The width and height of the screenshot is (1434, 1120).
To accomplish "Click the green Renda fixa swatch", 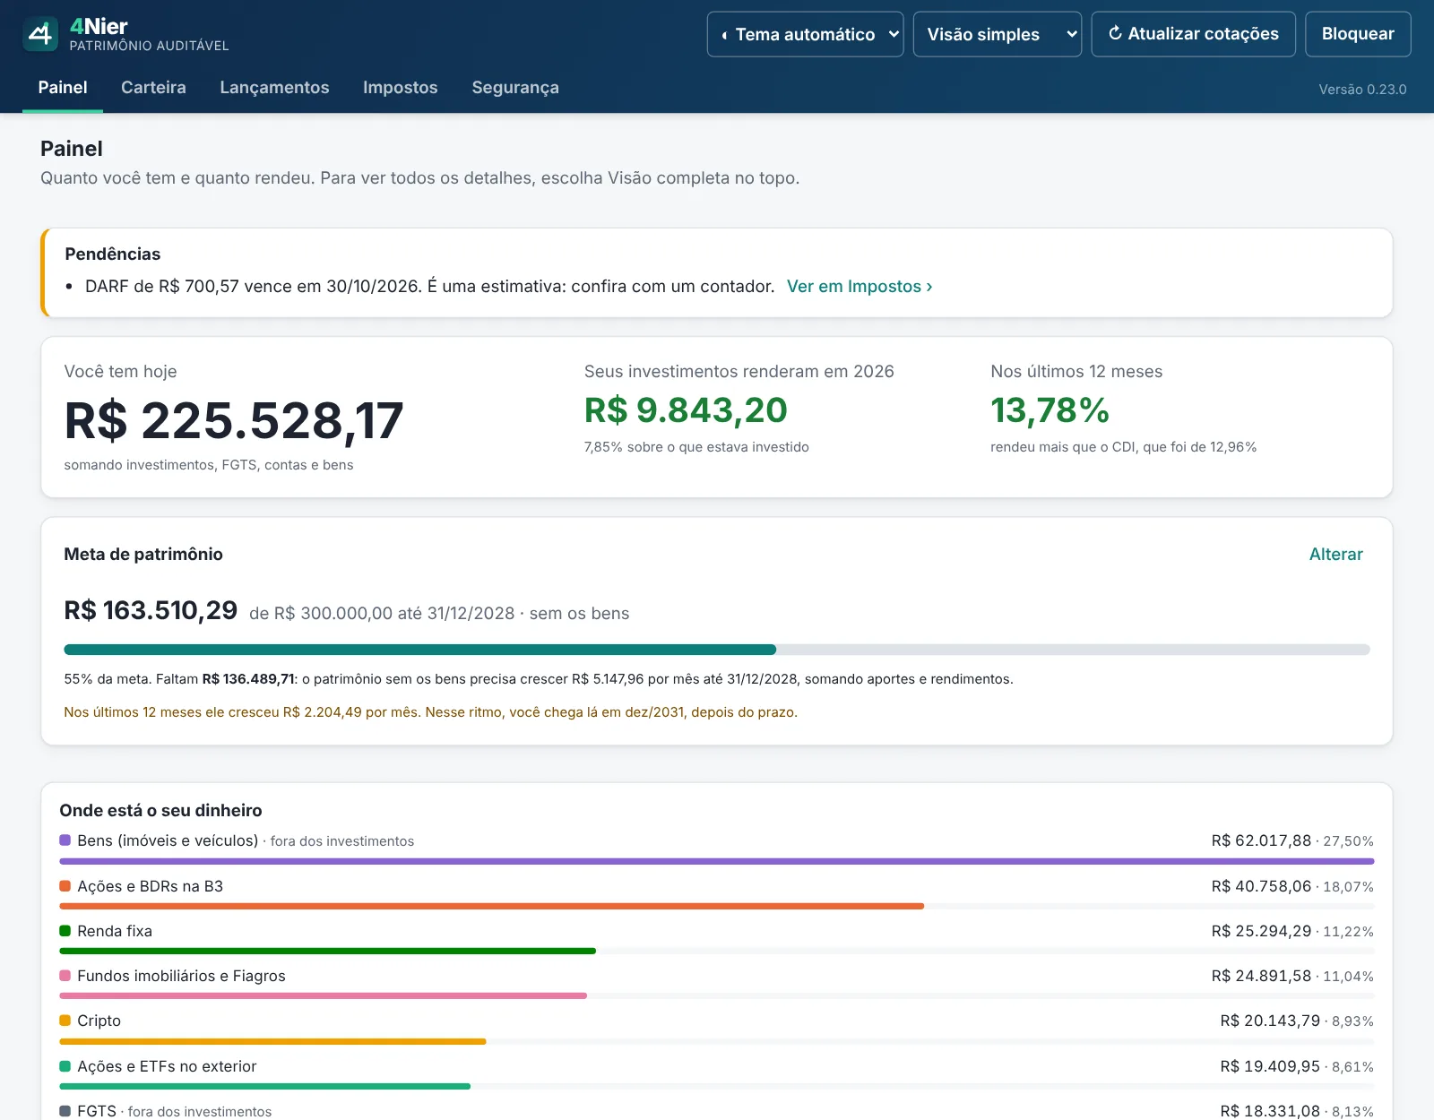I will (x=65, y=931).
